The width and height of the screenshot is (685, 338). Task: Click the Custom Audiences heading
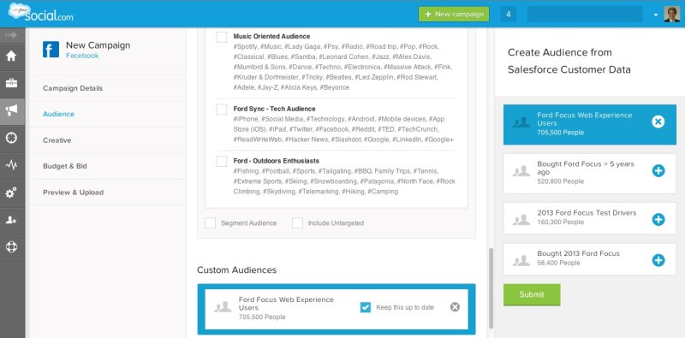(x=237, y=270)
